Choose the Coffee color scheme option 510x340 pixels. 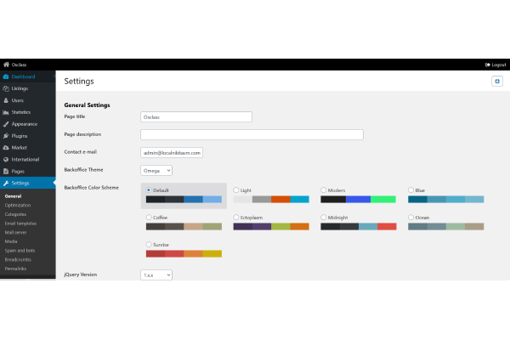pos(150,218)
